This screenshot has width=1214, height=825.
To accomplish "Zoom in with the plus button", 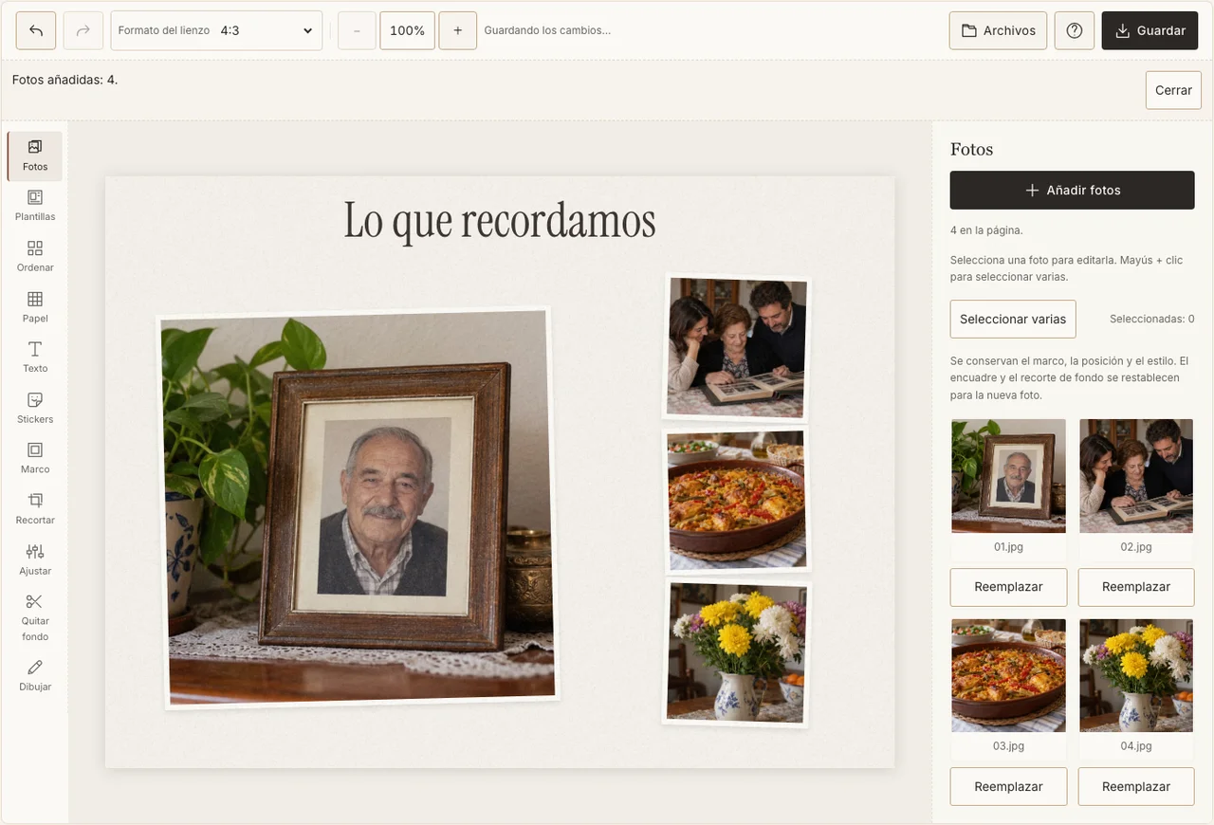I will coord(458,30).
